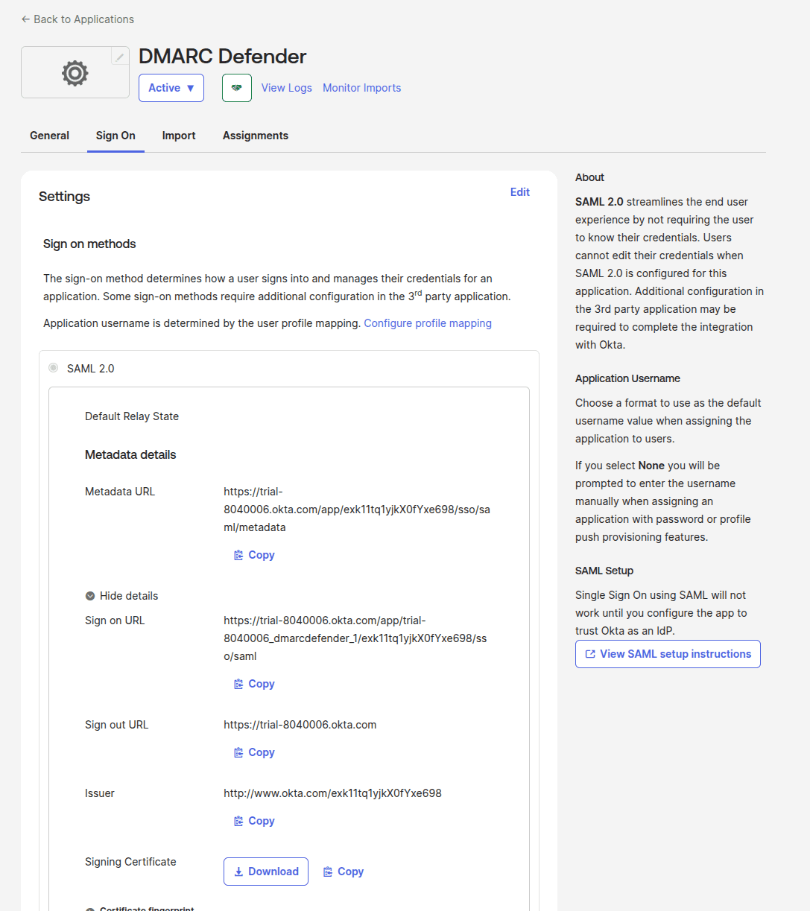Click View SAML setup instructions button
The image size is (810, 911).
[x=668, y=654]
